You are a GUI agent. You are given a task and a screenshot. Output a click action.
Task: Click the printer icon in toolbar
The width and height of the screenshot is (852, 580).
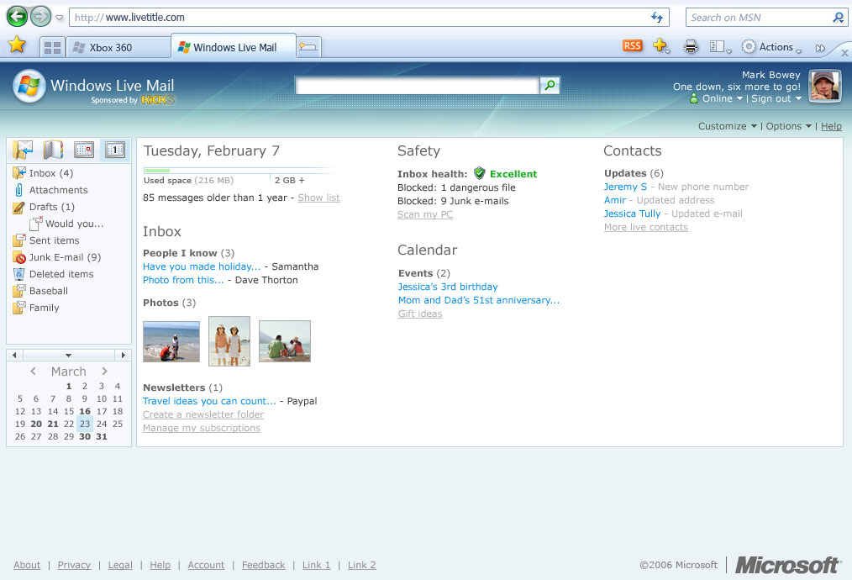pyautogui.click(x=691, y=47)
